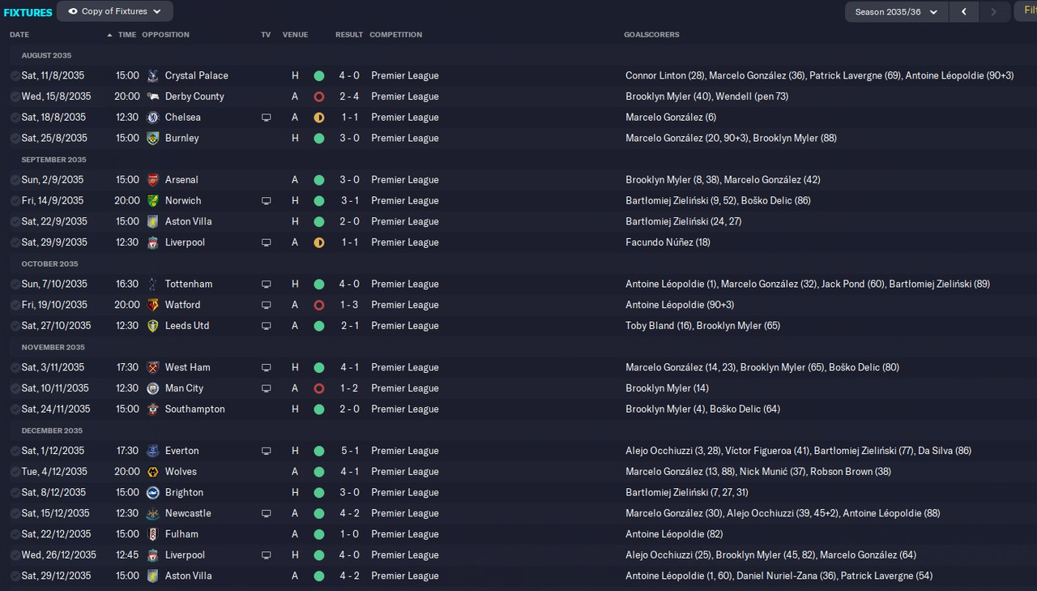Toggle the checkmark for Sat, 29/12/2035 fixture
The width and height of the screenshot is (1037, 591).
(15, 576)
